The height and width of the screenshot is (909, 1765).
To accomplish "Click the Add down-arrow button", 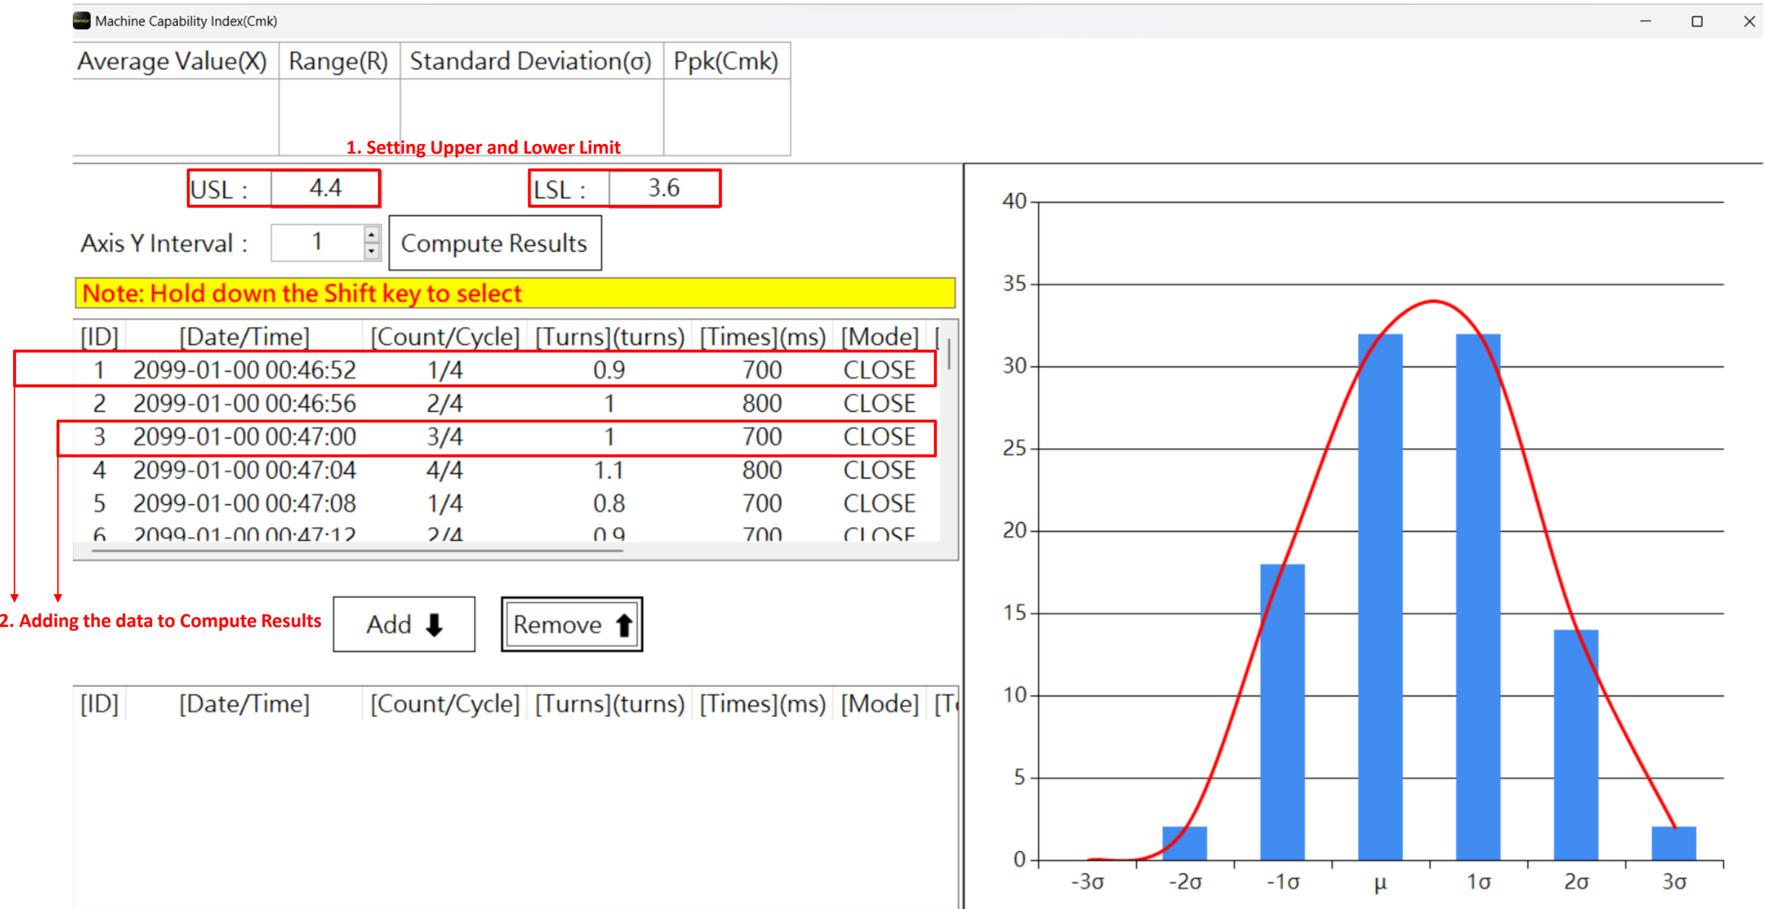I will pyautogui.click(x=404, y=625).
